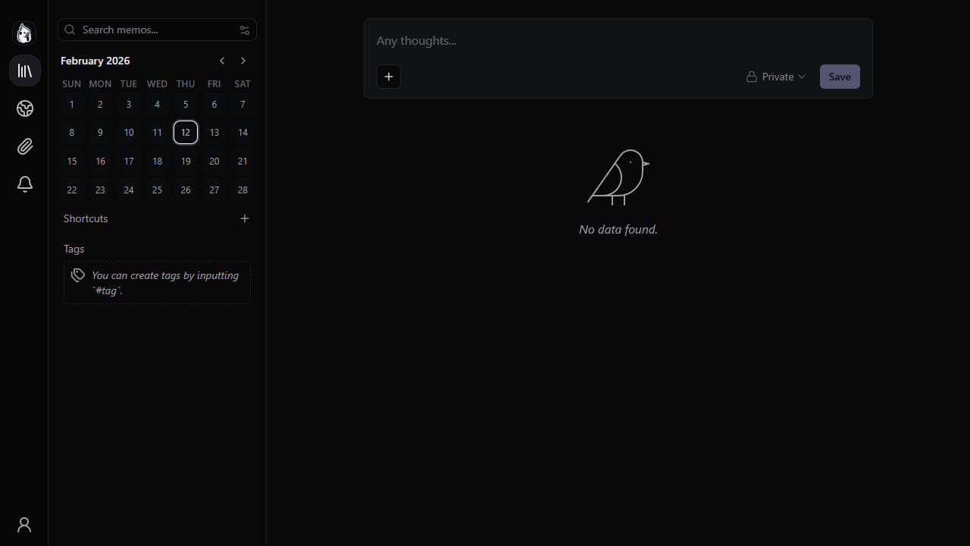Click the February 2026 heading
Viewport: 970px width, 546px height.
click(x=95, y=61)
